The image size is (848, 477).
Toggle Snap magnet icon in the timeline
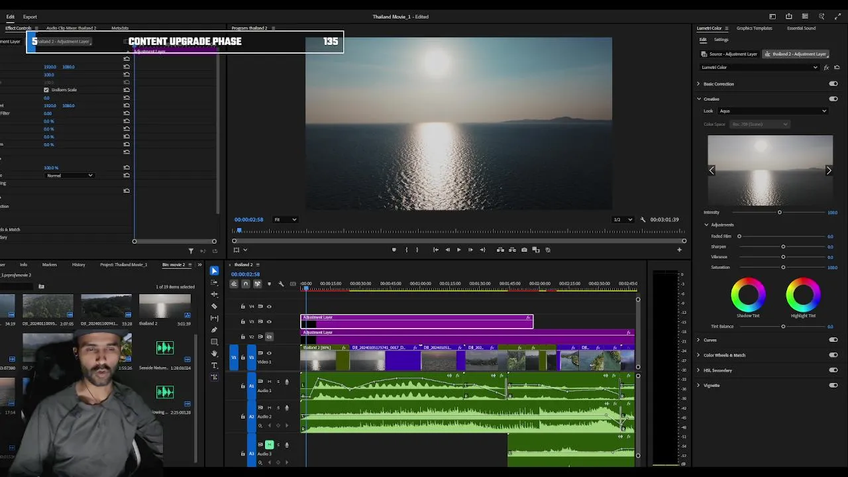tap(245, 284)
